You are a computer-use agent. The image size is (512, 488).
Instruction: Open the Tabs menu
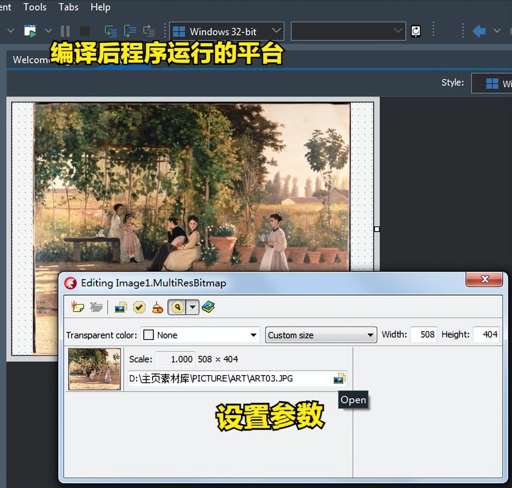69,7
